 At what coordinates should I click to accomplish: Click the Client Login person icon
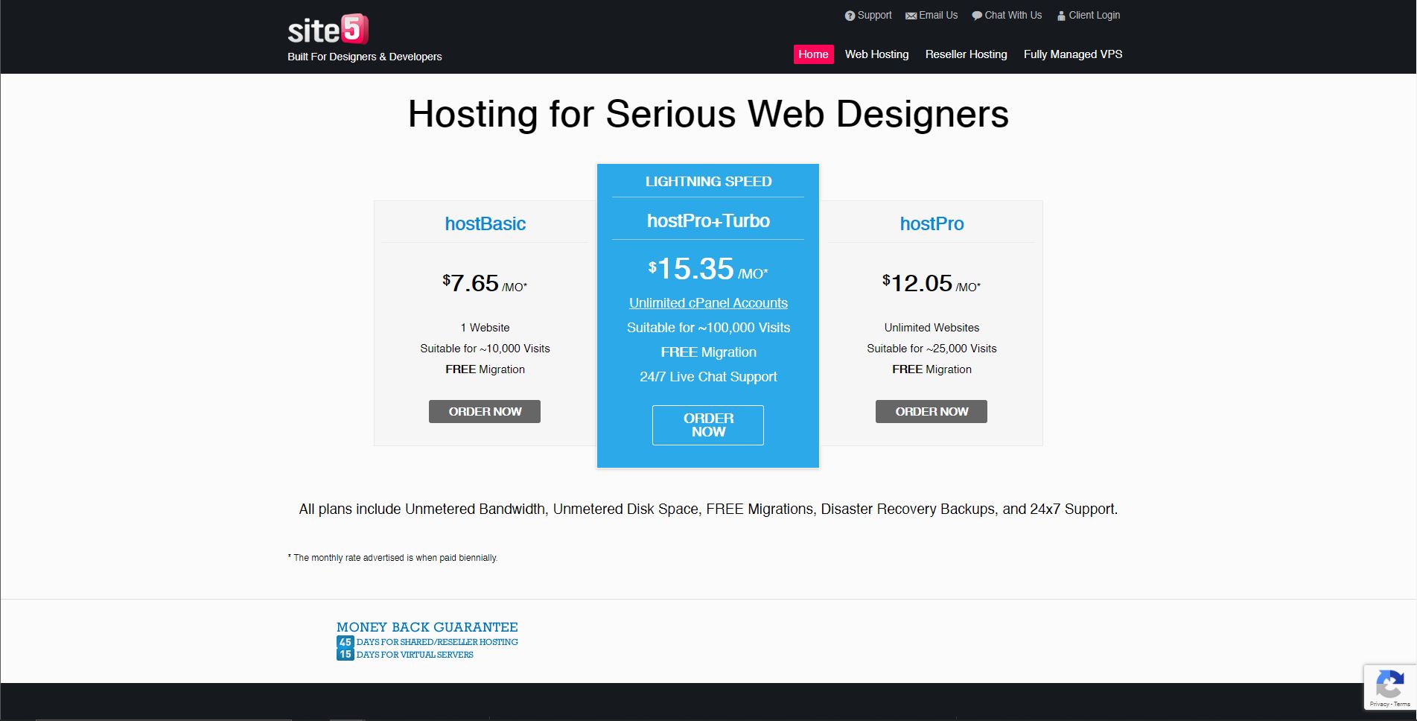[x=1061, y=16]
